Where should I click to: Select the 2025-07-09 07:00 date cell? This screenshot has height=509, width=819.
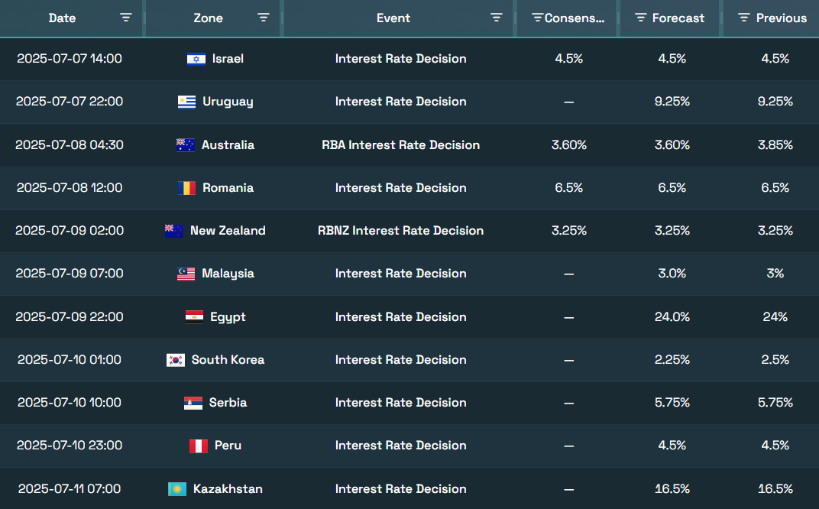click(x=70, y=274)
